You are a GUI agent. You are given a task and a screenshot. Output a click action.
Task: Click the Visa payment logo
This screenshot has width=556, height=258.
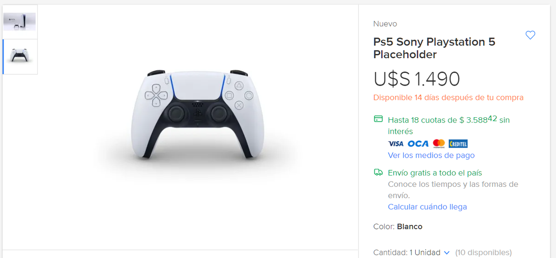[x=396, y=144]
